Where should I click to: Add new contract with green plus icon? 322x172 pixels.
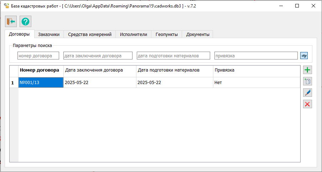307,70
